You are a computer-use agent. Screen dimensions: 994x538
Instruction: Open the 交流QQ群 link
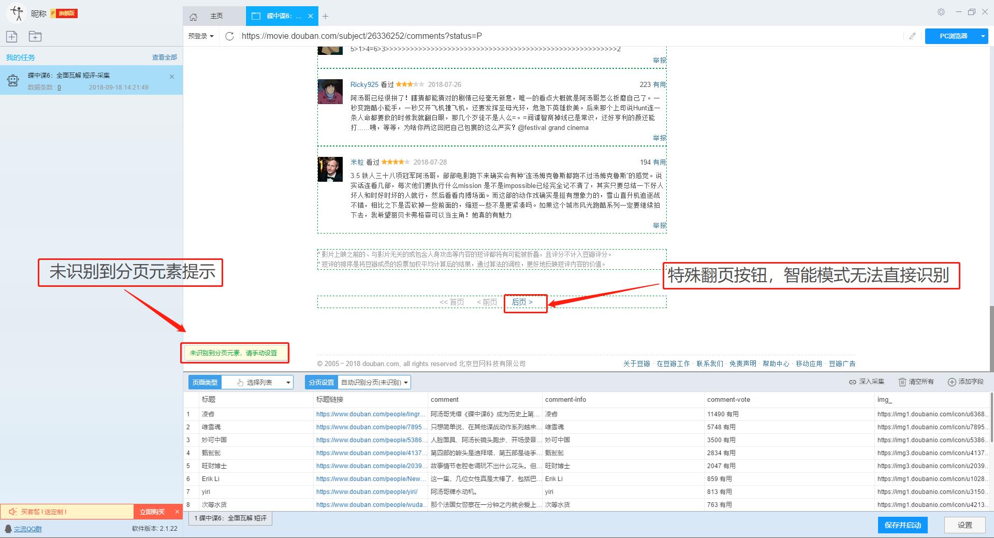pyautogui.click(x=28, y=529)
